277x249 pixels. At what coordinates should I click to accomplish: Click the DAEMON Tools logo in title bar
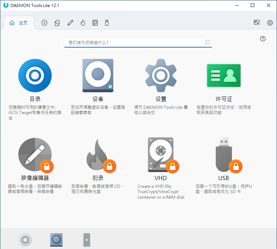[6, 5]
